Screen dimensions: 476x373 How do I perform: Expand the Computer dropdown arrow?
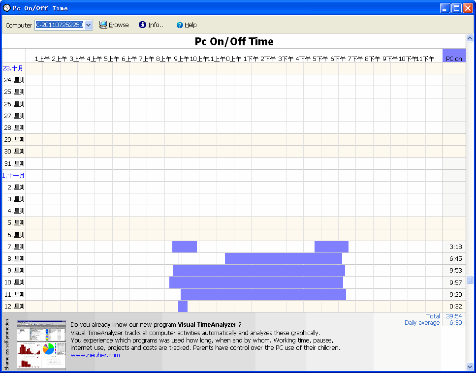(88, 25)
